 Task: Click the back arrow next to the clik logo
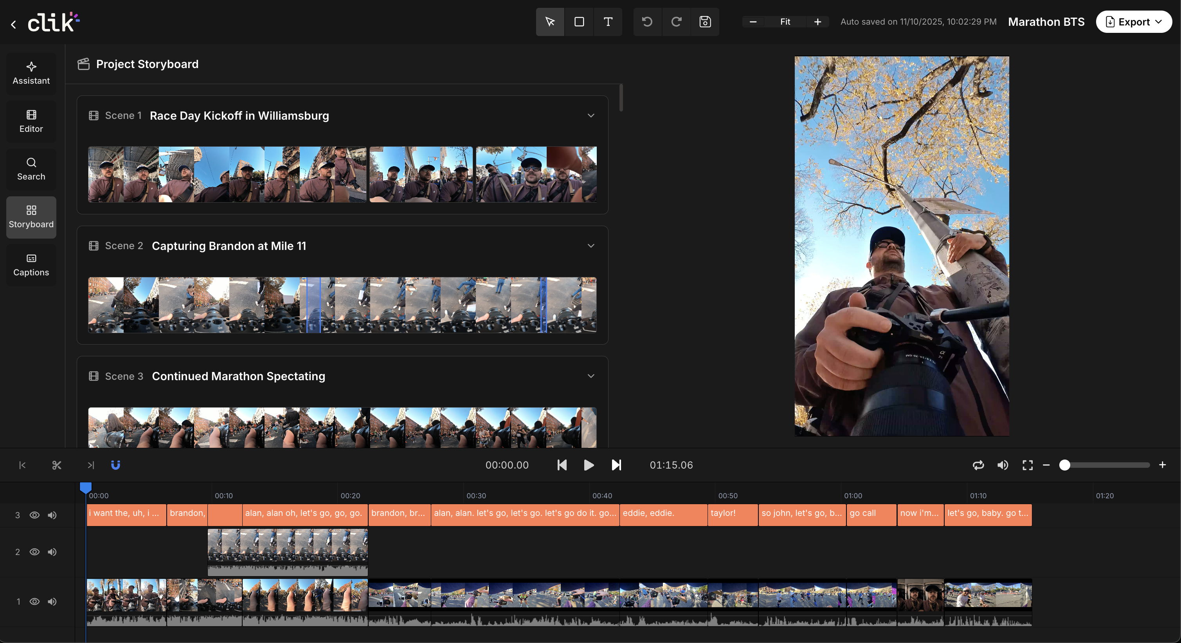[x=13, y=24]
